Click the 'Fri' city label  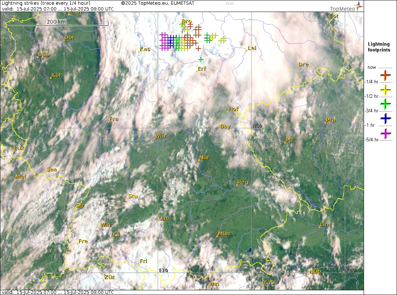[144, 261]
